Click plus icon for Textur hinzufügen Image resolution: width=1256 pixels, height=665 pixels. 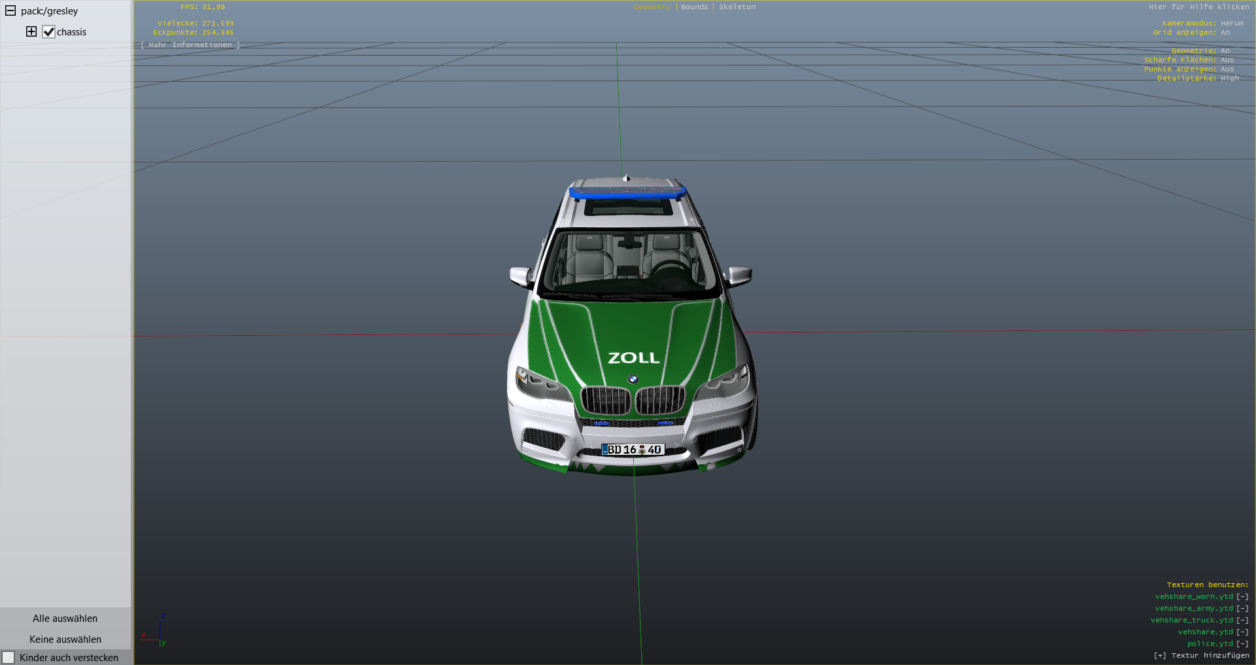(1160, 655)
